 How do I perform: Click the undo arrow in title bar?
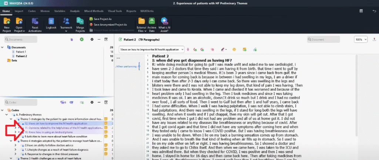tap(375, 11)
